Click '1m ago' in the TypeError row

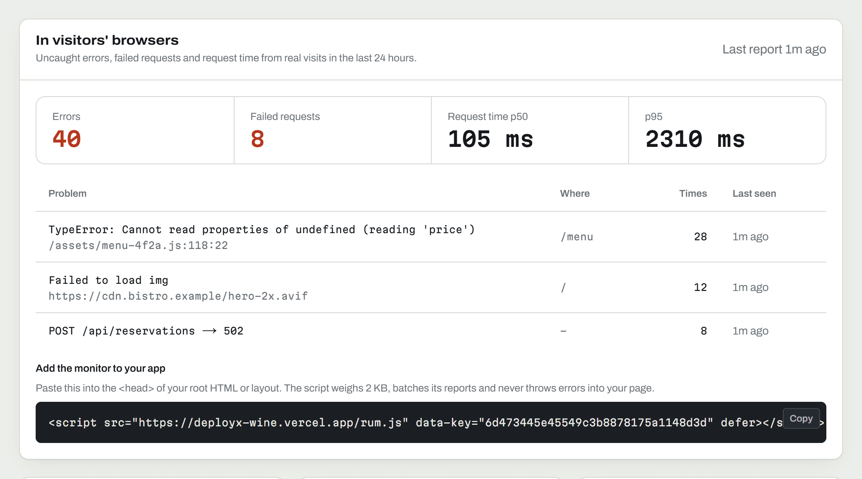[x=750, y=237]
